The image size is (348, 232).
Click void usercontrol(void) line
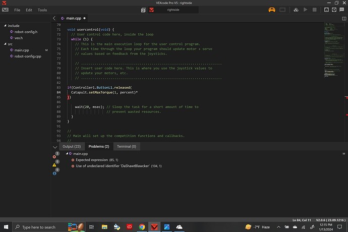coord(91,30)
